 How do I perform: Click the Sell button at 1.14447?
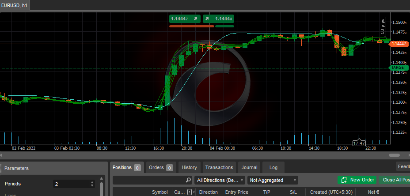pos(185,19)
